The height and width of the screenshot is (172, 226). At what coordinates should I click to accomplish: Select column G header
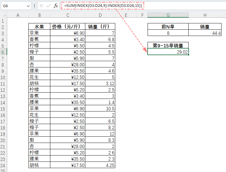click(168, 15)
